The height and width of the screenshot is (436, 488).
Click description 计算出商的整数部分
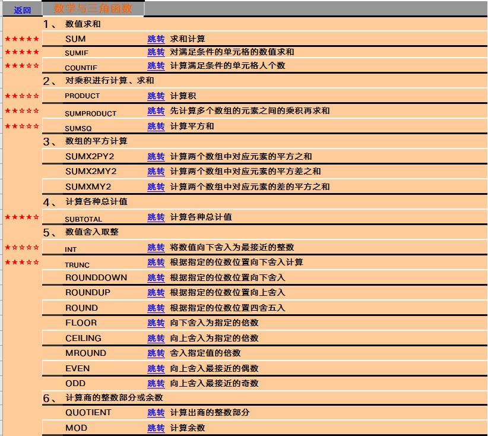210,412
